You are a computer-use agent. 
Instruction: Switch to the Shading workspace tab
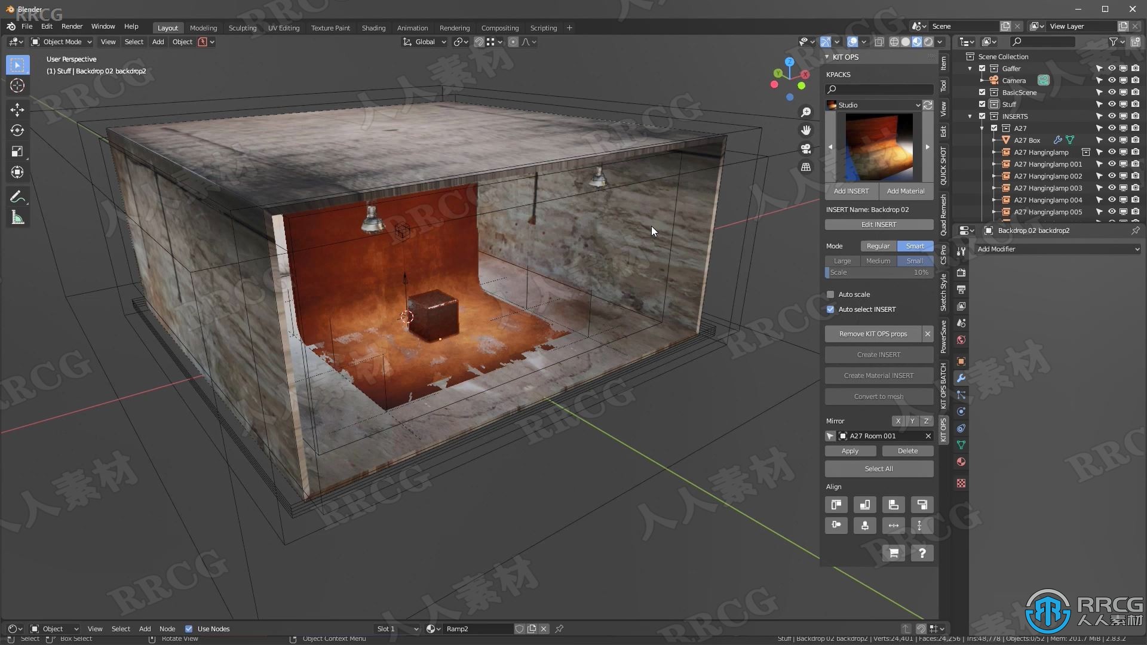coord(373,28)
